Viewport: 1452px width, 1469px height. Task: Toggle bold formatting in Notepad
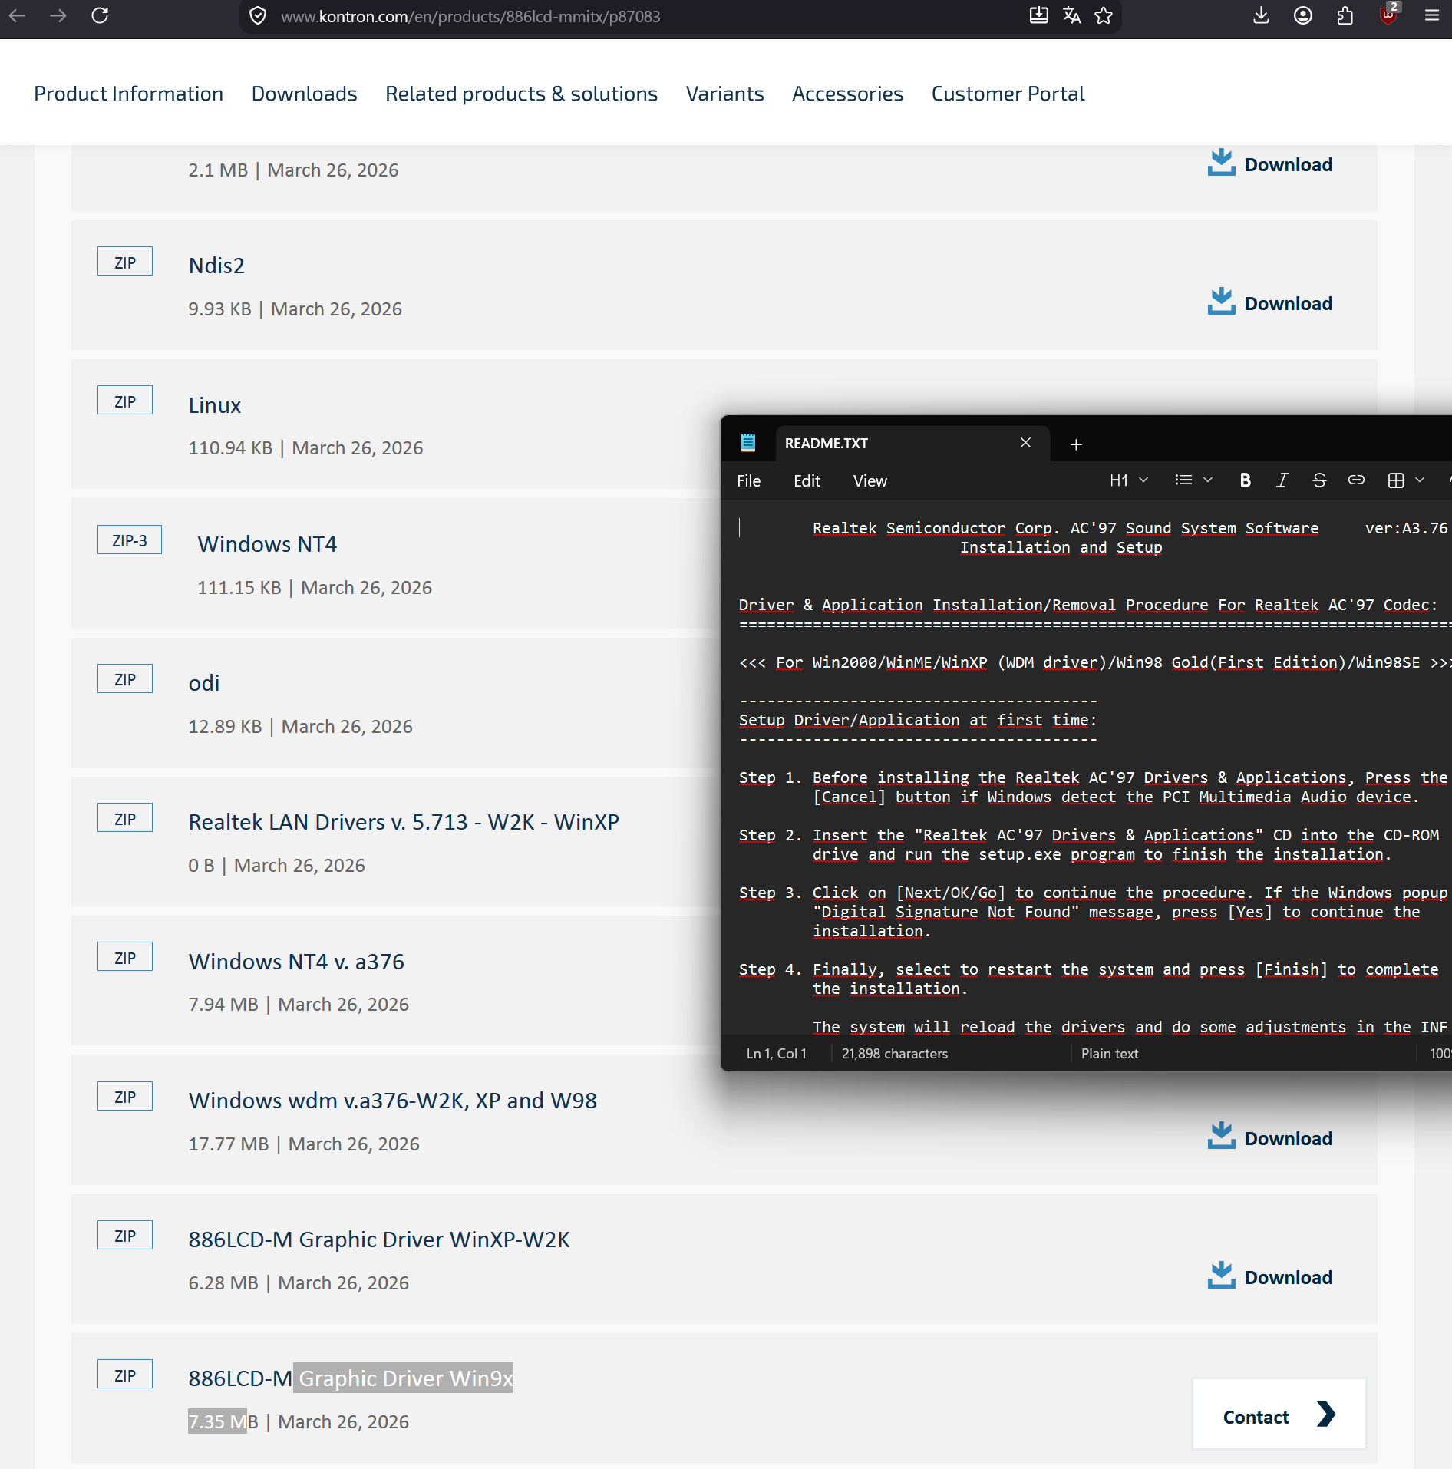(x=1246, y=480)
